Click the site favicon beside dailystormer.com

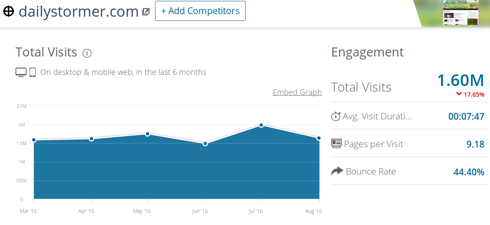(8, 11)
